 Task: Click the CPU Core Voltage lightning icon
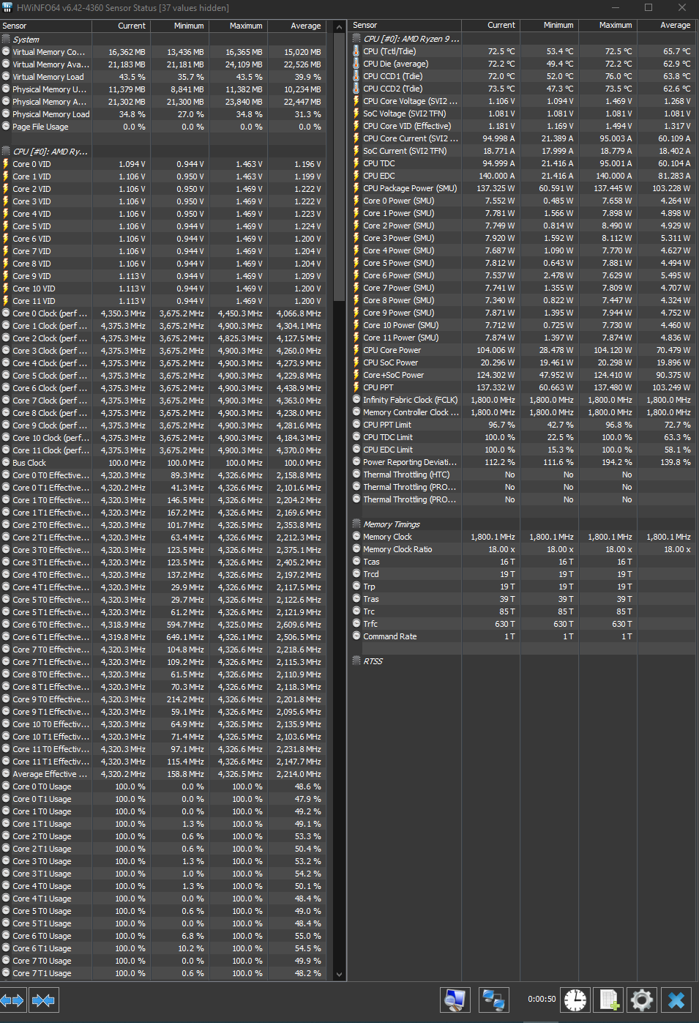356,101
